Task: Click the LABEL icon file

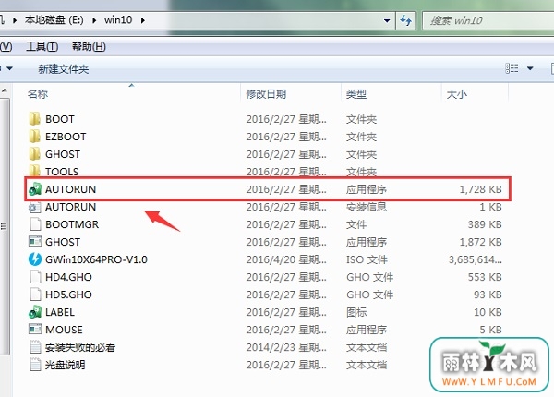Action: point(35,312)
